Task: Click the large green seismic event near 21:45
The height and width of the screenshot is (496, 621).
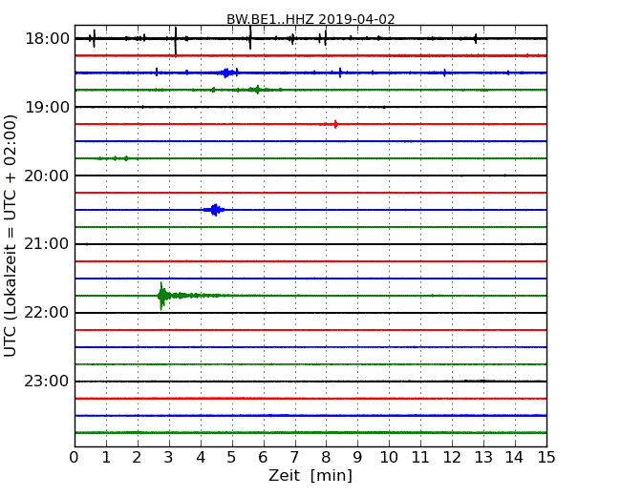Action: [x=161, y=296]
